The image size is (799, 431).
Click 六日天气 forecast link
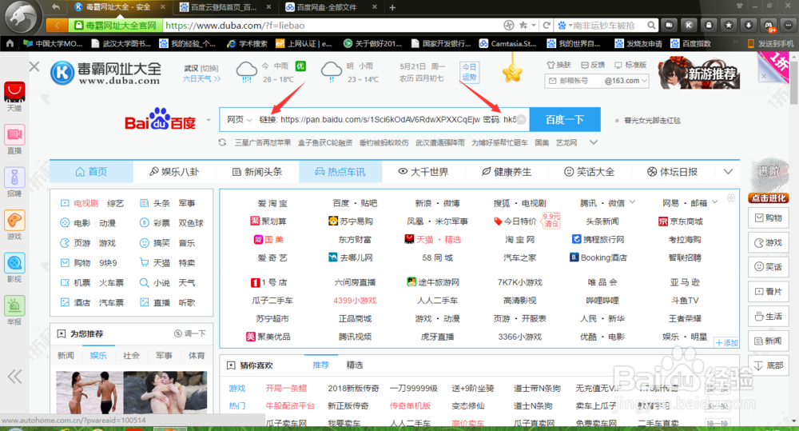pyautogui.click(x=202, y=79)
